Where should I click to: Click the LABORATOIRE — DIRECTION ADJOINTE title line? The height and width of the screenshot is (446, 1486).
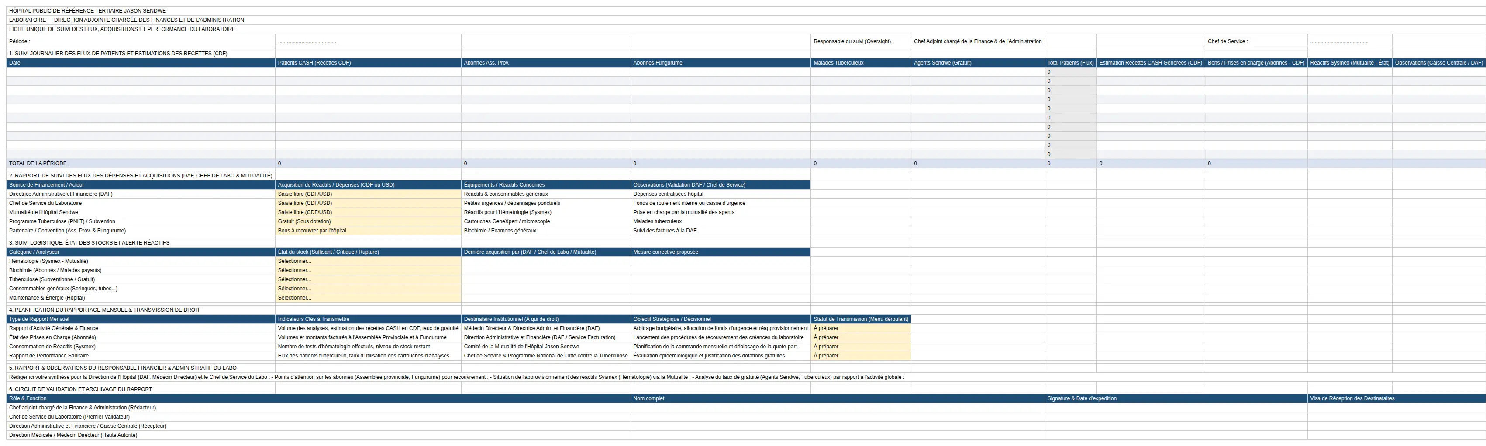coord(746,20)
